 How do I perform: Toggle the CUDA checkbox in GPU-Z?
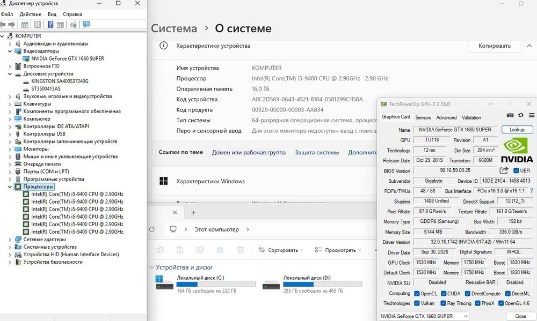(444, 294)
